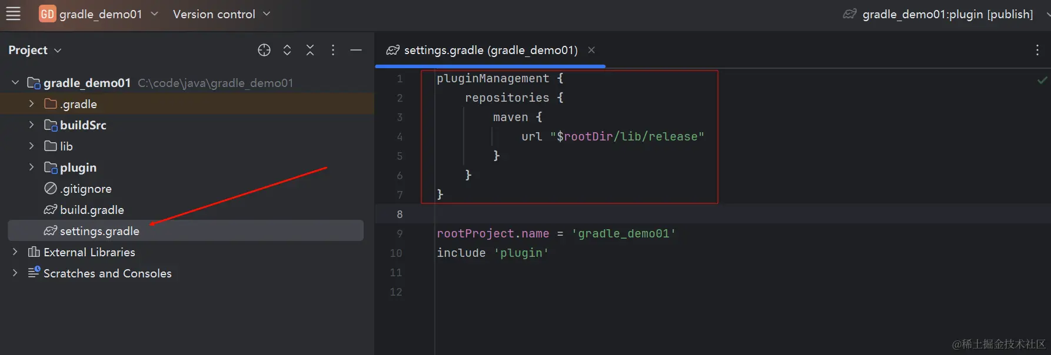Click the include 'plugin' line

[x=493, y=253]
